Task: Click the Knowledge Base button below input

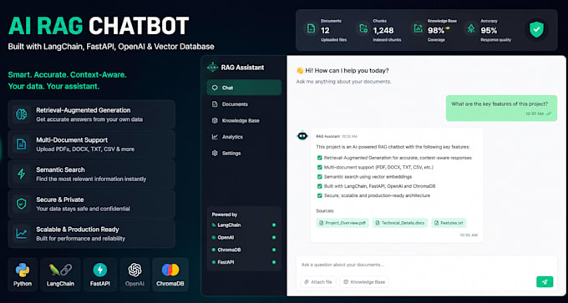Action: point(364,281)
